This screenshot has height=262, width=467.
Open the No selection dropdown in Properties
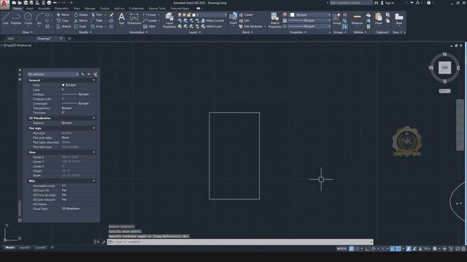53,74
